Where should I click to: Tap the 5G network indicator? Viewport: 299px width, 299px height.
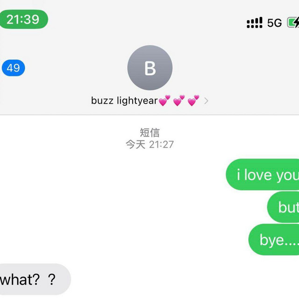coord(274,23)
